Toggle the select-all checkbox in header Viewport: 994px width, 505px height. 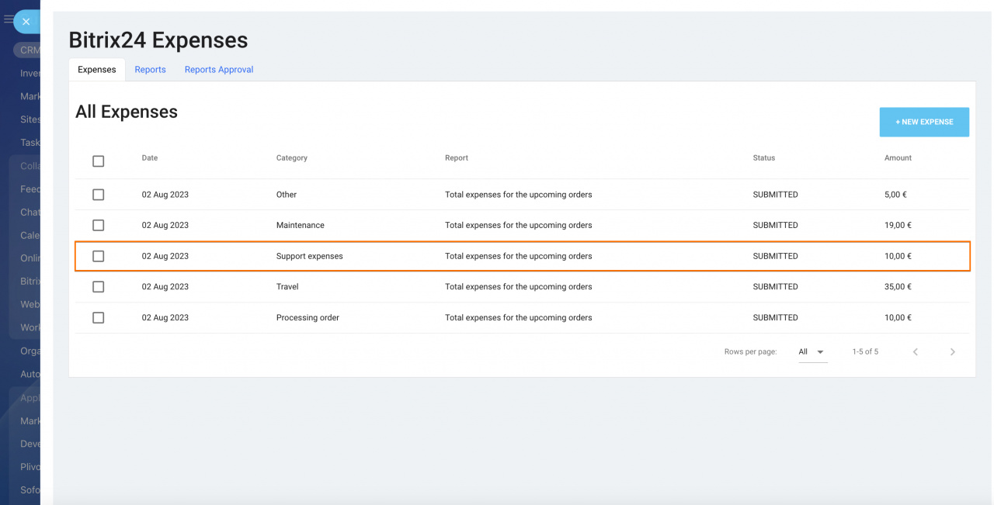pos(98,161)
